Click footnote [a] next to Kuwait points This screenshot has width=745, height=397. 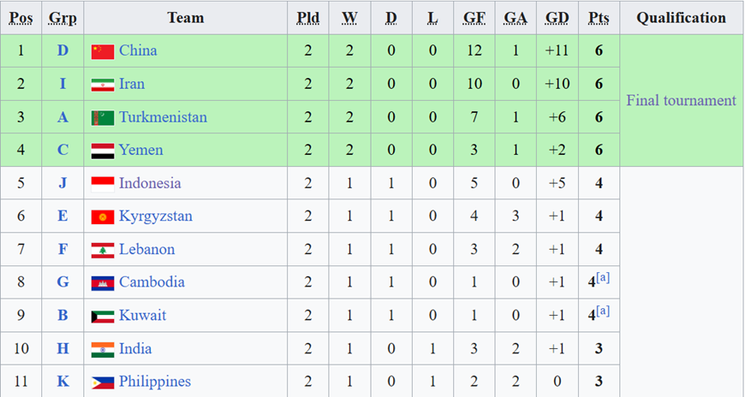click(x=603, y=311)
